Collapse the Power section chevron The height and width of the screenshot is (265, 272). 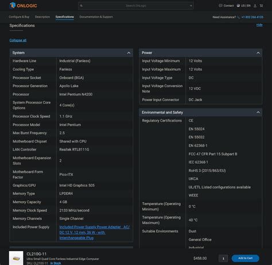point(258,53)
